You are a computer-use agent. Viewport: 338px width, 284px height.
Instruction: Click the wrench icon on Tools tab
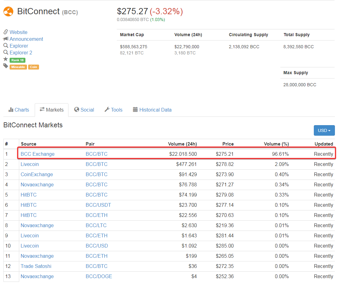[x=107, y=109]
